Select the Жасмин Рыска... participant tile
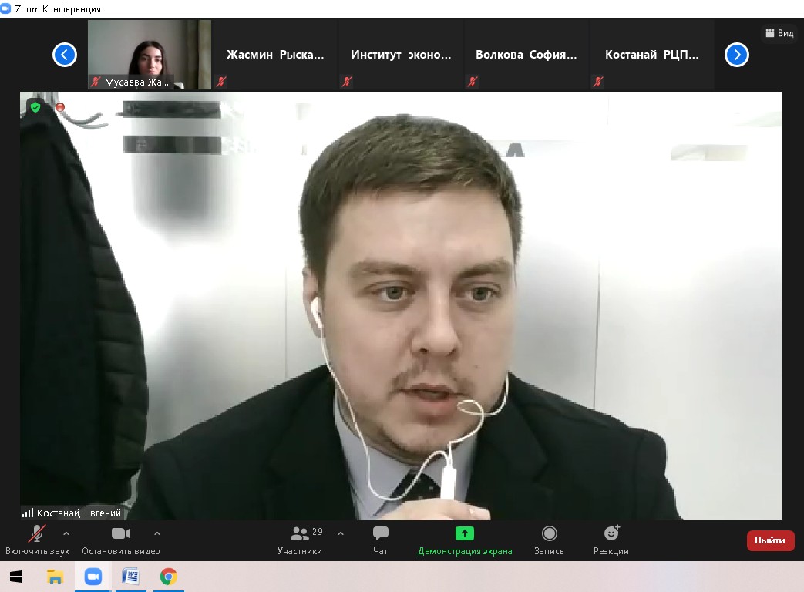 click(x=275, y=55)
